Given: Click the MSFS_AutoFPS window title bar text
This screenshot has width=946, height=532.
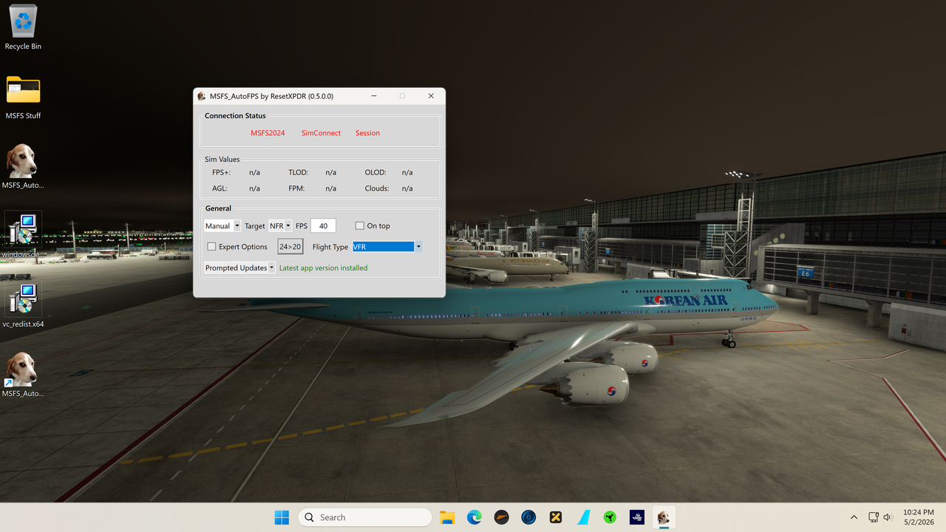Looking at the screenshot, I should click(271, 96).
